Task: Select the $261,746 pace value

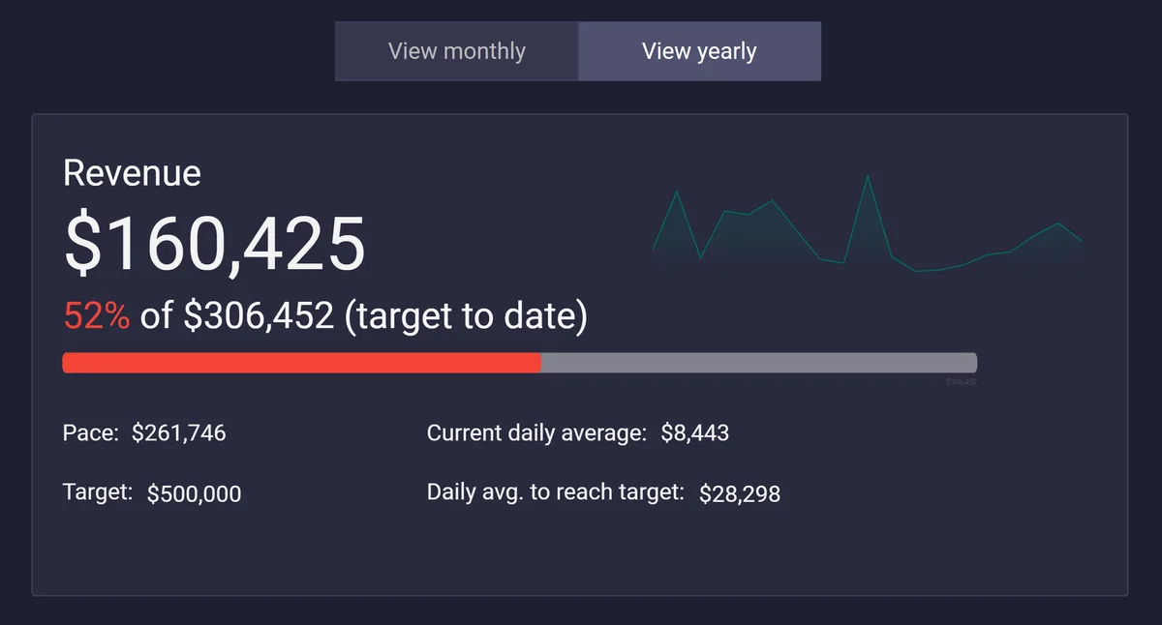Action: pyautogui.click(x=178, y=432)
